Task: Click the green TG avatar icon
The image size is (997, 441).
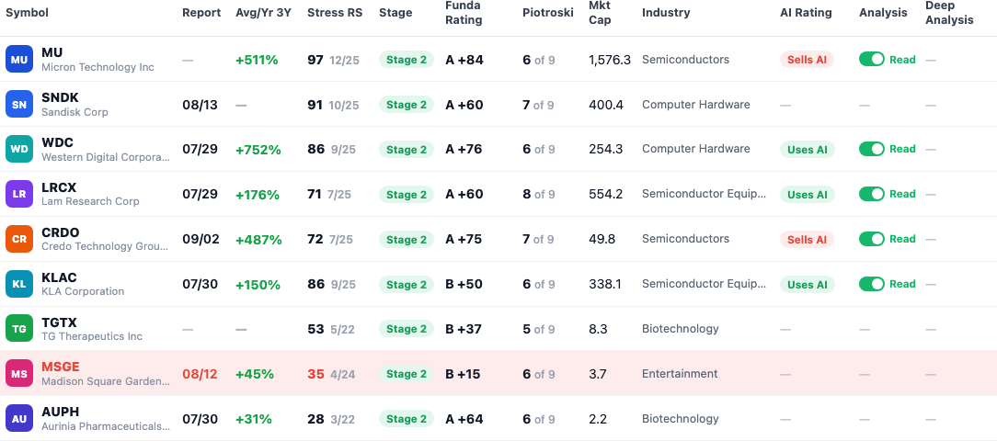Action: (19, 329)
